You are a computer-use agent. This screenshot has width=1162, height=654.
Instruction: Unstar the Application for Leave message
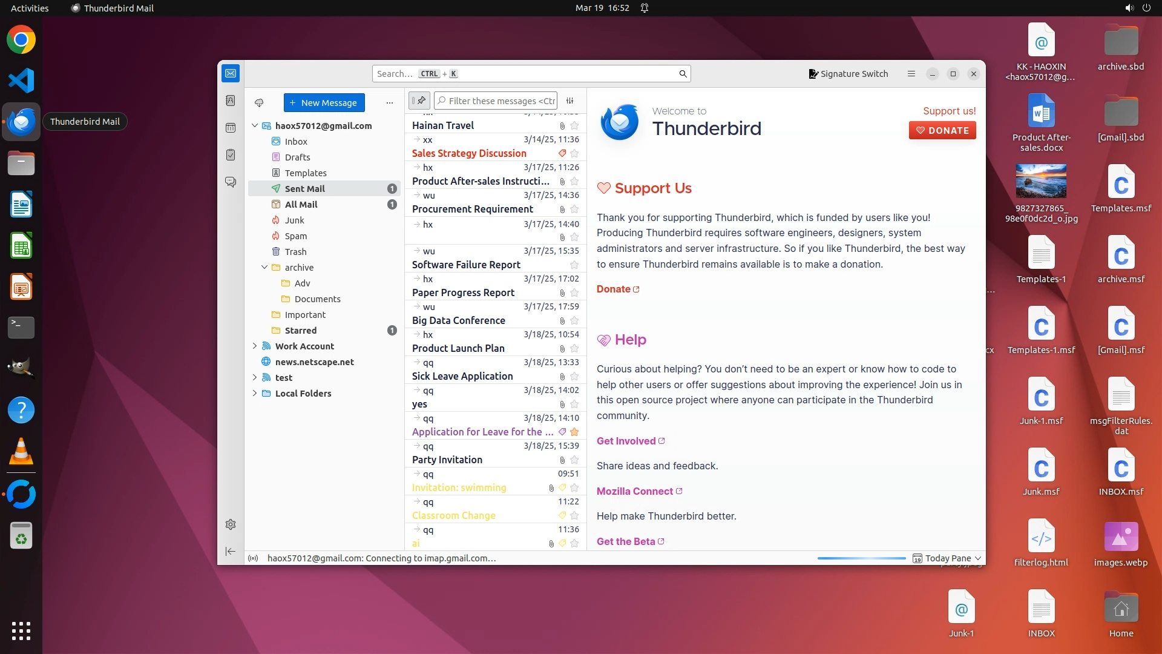574,432
